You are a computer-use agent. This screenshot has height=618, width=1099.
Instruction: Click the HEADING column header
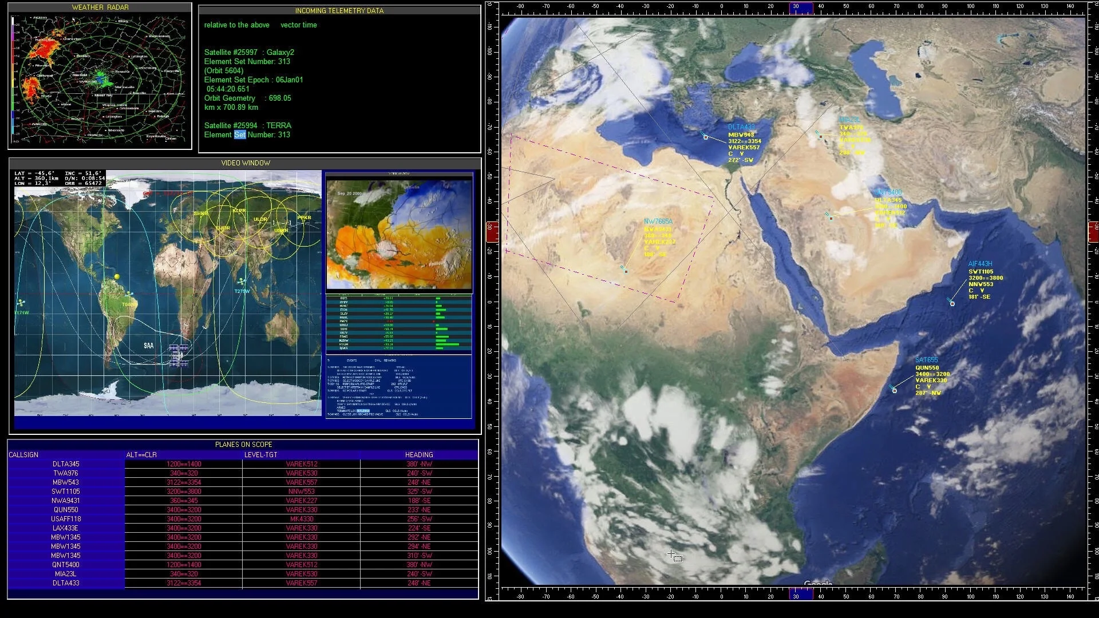pyautogui.click(x=419, y=455)
